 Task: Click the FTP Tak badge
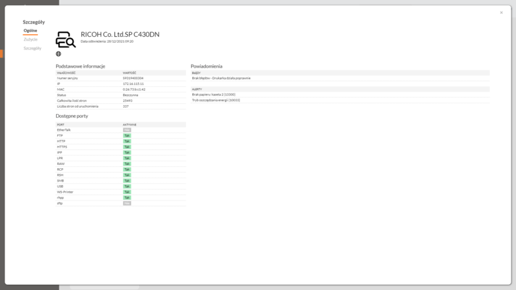click(x=127, y=136)
